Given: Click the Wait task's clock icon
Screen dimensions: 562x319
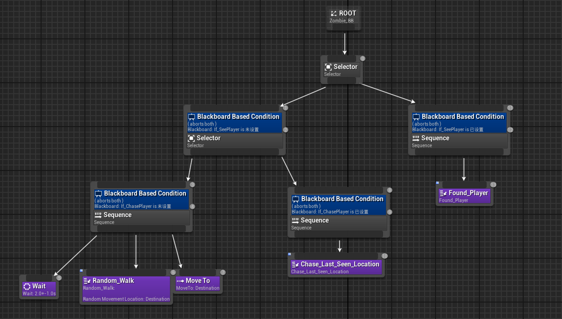Looking at the screenshot, I should 26,286.
